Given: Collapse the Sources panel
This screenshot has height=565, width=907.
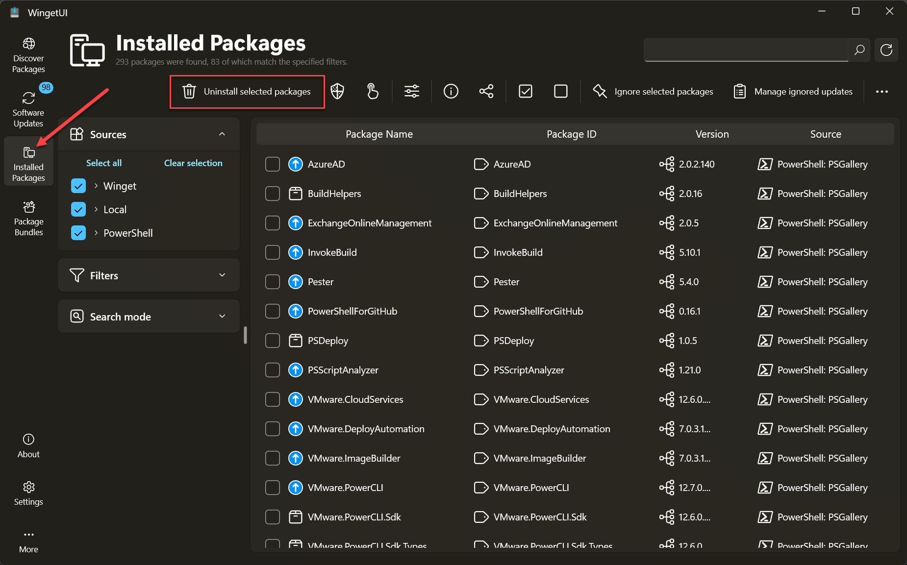Looking at the screenshot, I should [222, 134].
